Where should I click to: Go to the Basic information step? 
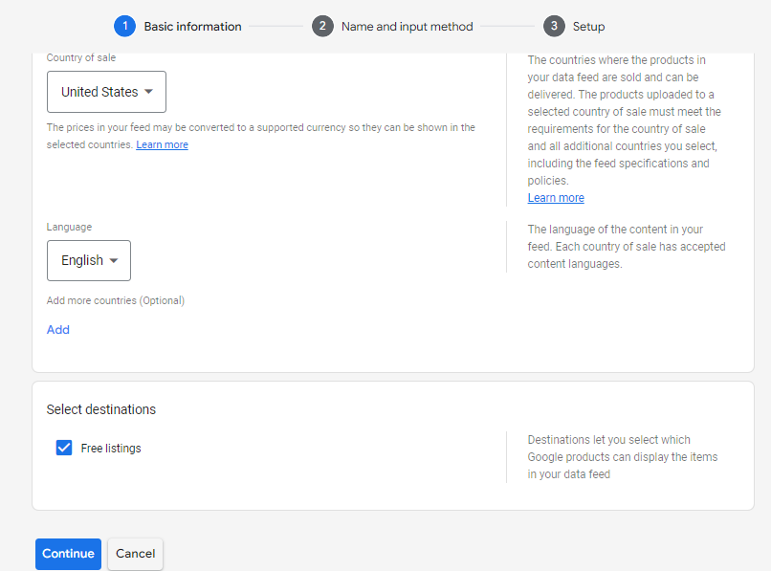[x=192, y=27]
